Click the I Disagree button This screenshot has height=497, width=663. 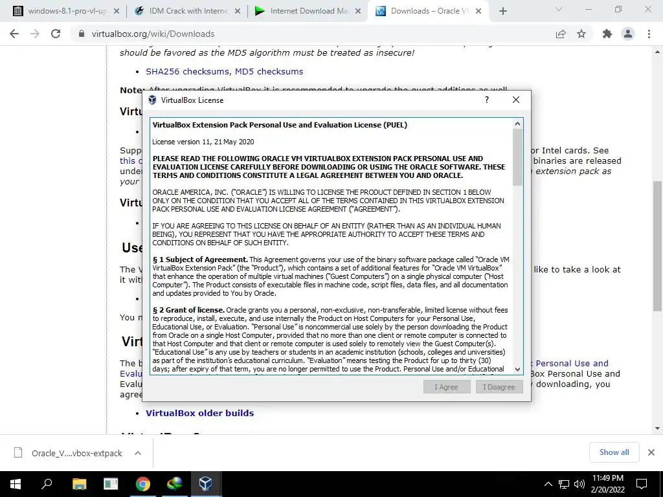[499, 387]
